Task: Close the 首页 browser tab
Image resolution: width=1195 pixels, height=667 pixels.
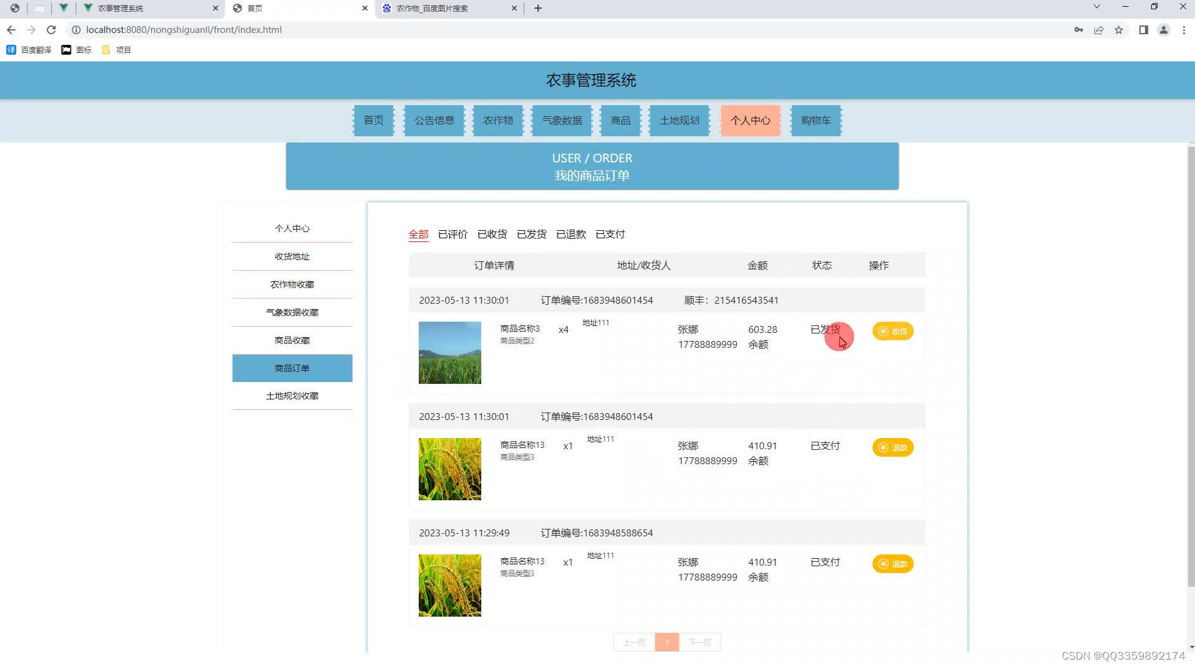Action: point(365,8)
